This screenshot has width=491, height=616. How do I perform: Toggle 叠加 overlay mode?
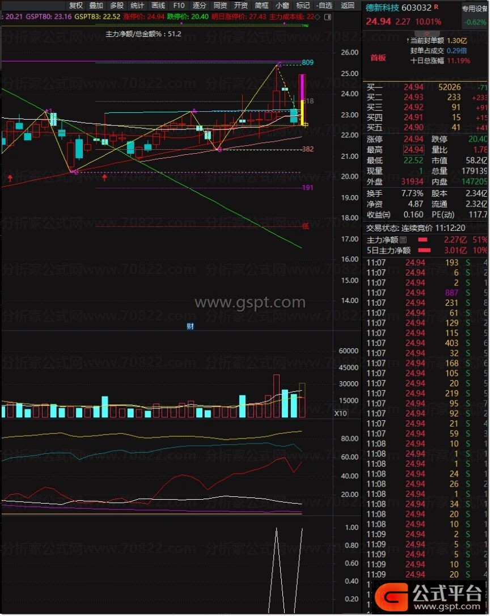coord(96,6)
